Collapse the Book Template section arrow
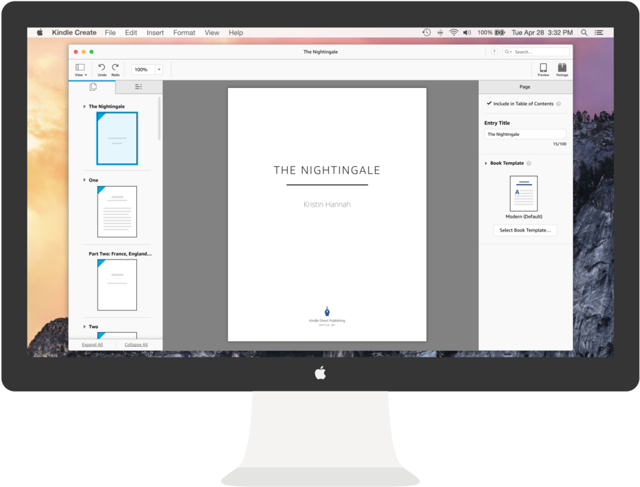Viewport: 640px width, 487px height. coord(486,163)
